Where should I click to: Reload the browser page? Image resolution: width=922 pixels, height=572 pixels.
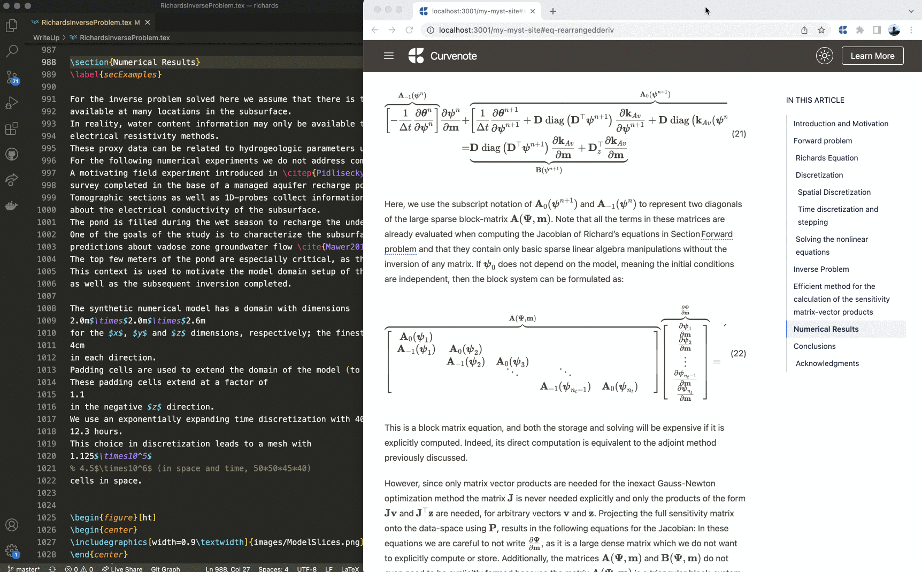[x=409, y=30]
